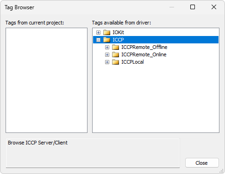Expand the IOKit tree node
The width and height of the screenshot is (225, 174).
(98, 32)
